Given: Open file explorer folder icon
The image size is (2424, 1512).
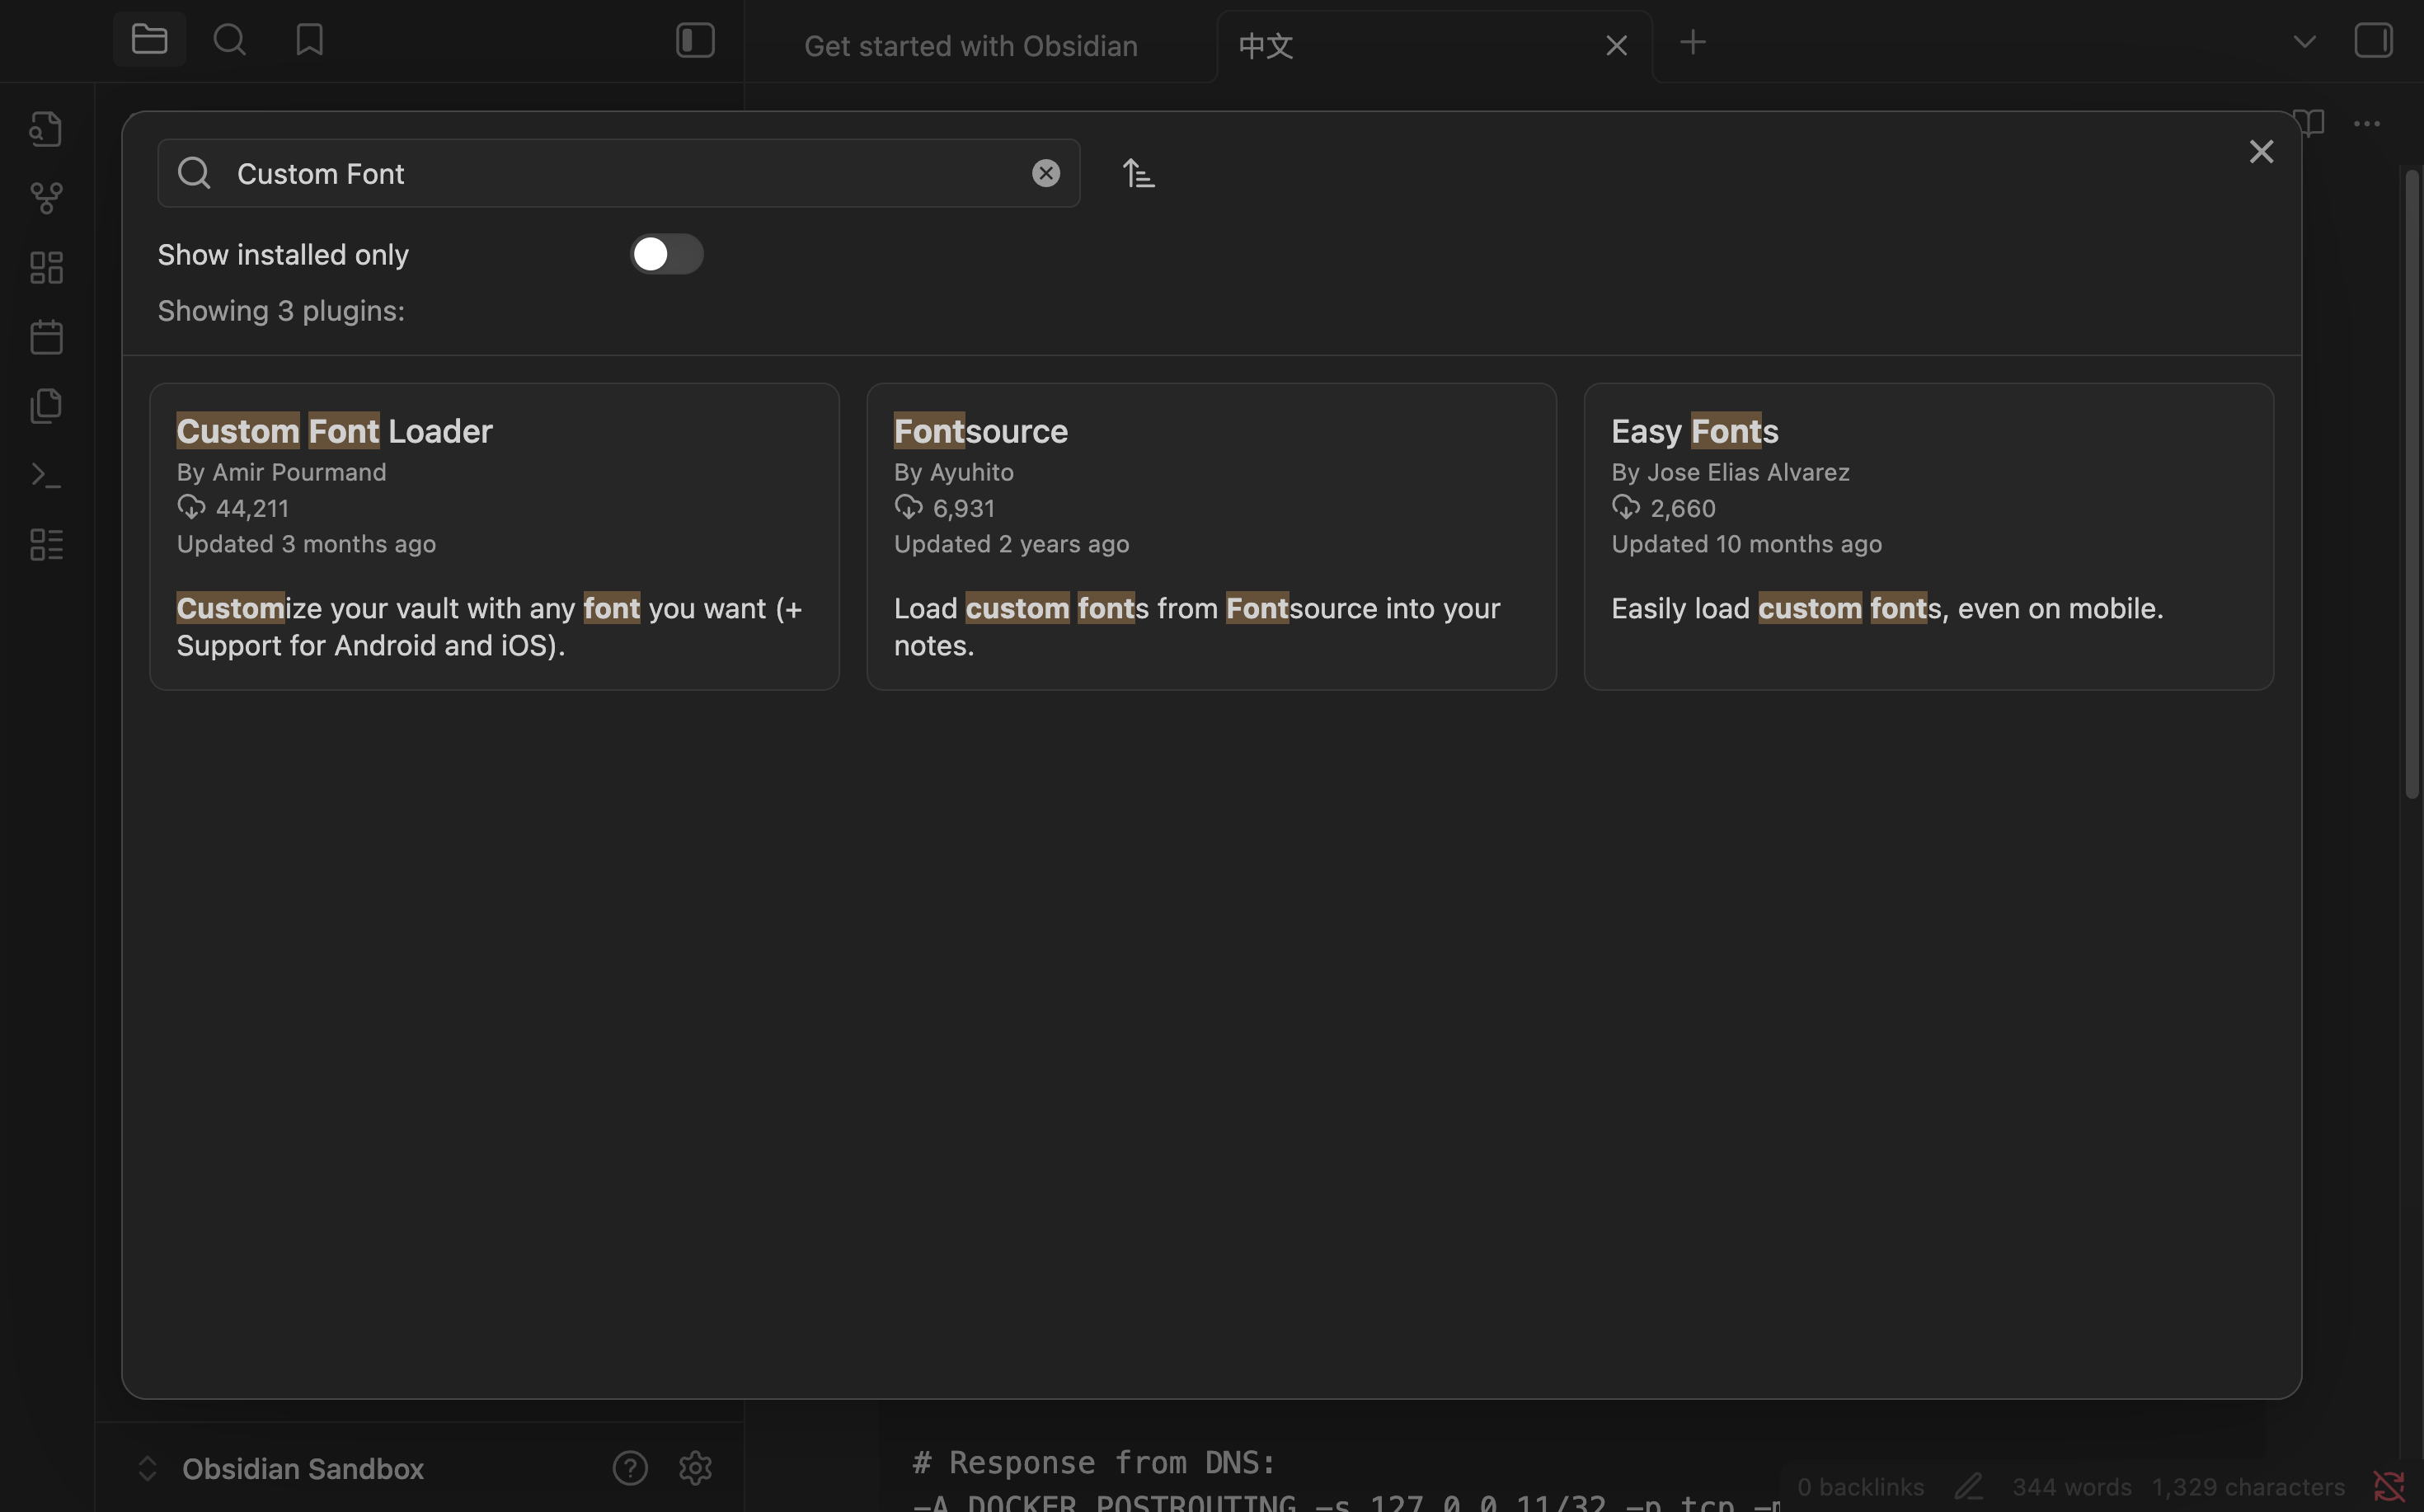Looking at the screenshot, I should click(149, 40).
